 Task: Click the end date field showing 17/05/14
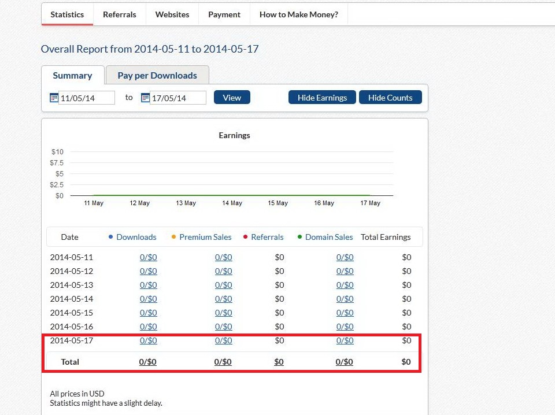coord(177,98)
